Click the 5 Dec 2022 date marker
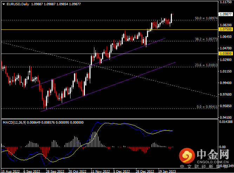The height and width of the screenshot is (173, 234). 122,171
